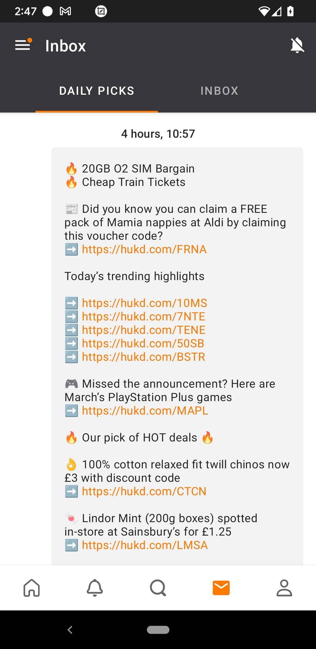Go to the Home screen
The image size is (316, 649).
32,588
